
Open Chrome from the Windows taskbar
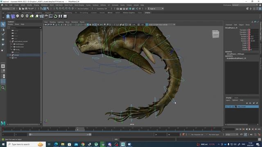click(x=83, y=144)
